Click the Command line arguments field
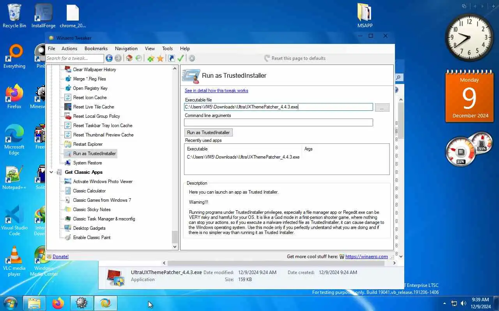Image resolution: width=499 pixels, height=311 pixels. click(278, 122)
